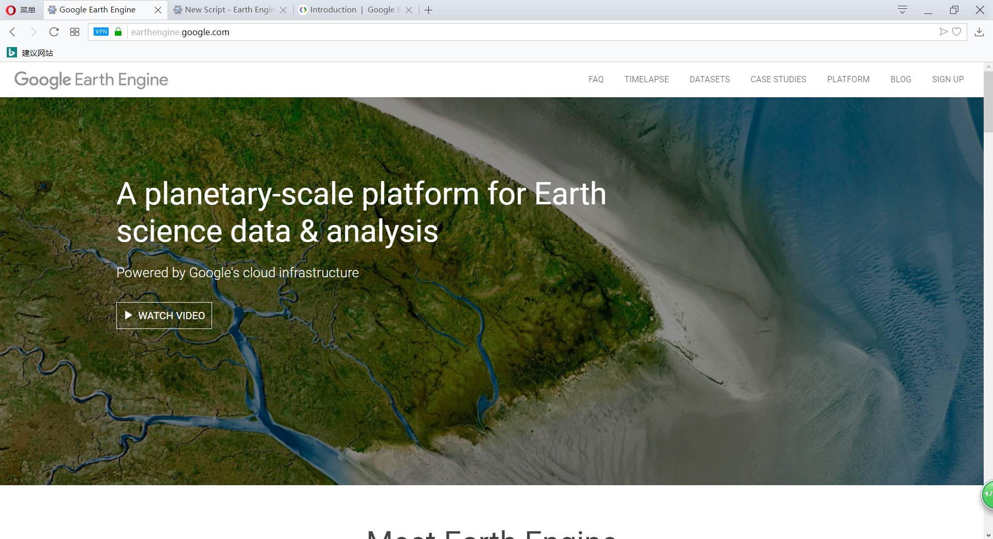Click the Google Earth Engine logo

[x=91, y=80]
